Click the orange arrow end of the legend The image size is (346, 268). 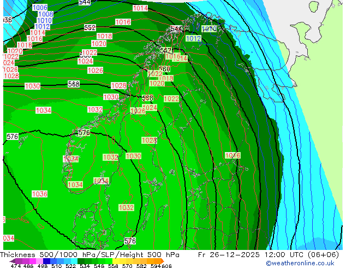[163, 261]
